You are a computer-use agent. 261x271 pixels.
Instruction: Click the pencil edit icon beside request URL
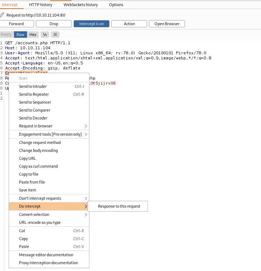point(3,15)
